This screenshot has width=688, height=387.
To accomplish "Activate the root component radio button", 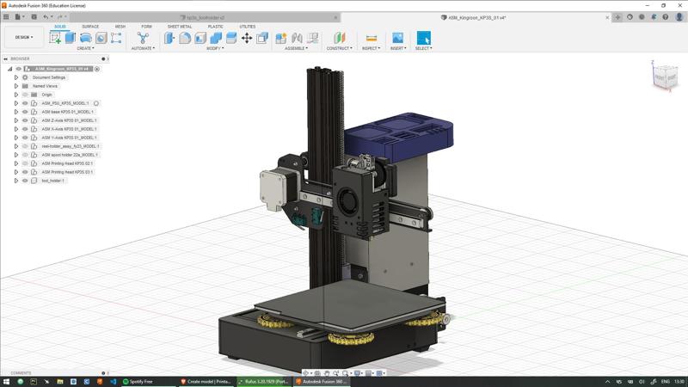I will (x=97, y=69).
